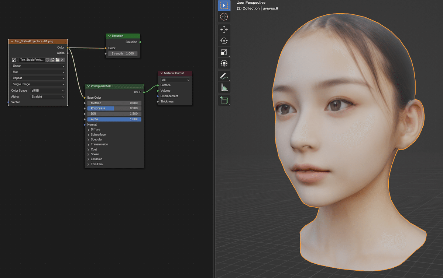Screen dimensions: 443x278
Task: Select the Move tool in the viewport toolbar
Action: (x=224, y=29)
